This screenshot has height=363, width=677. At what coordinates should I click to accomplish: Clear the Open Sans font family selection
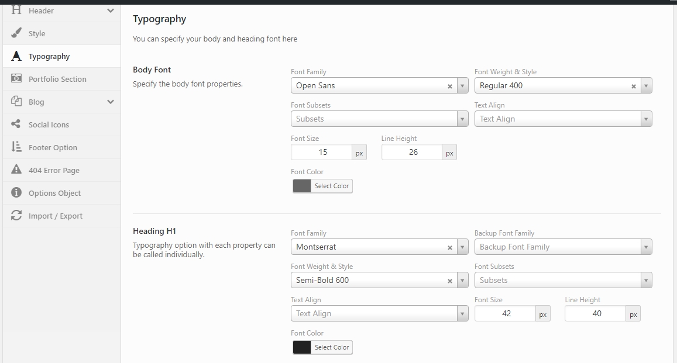(449, 87)
